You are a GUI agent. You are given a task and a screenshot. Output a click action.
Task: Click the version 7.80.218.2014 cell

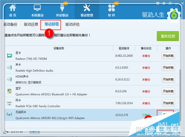(x=124, y=103)
